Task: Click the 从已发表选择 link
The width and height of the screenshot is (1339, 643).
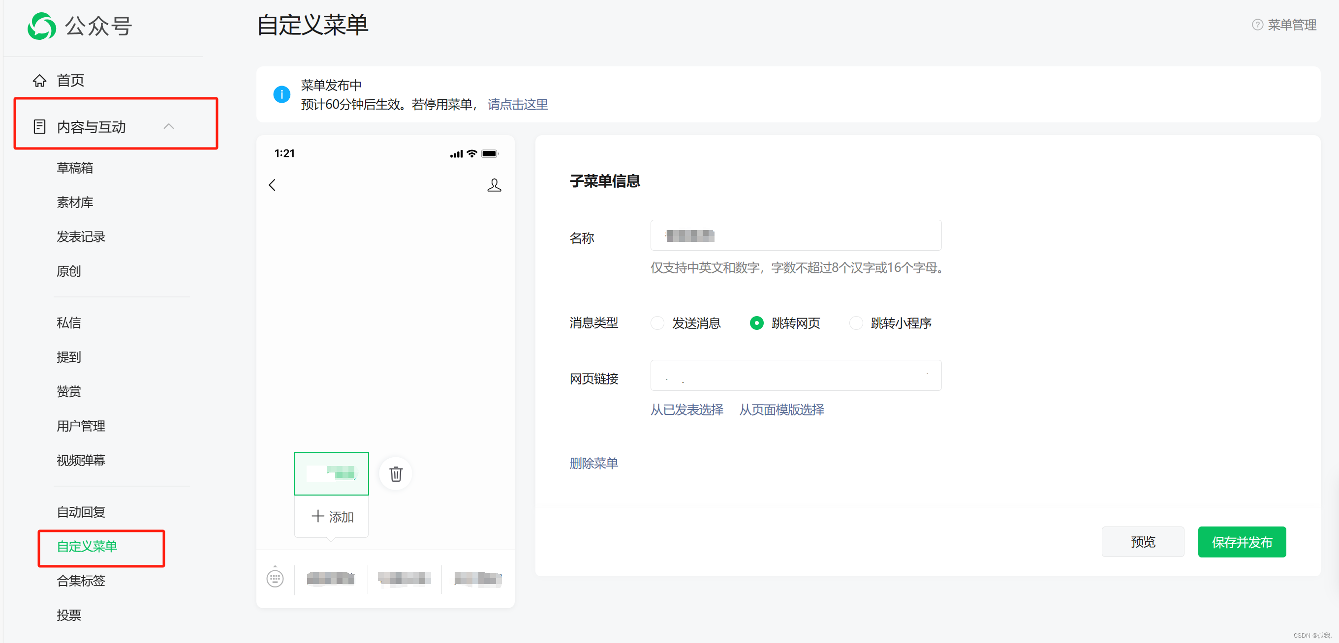Action: click(x=686, y=410)
